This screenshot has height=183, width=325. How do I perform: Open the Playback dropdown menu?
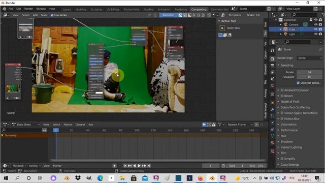pyautogui.click(x=20, y=166)
